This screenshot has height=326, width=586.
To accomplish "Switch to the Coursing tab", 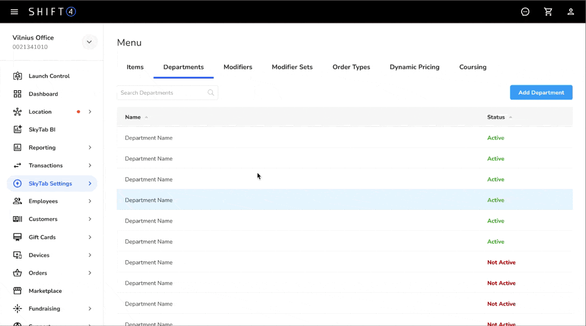I will coord(473,67).
